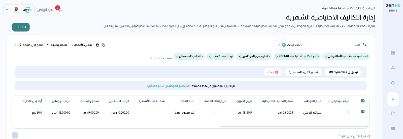Remove the employee name filter chip
The height and width of the screenshot is (139, 403).
[x=326, y=56]
